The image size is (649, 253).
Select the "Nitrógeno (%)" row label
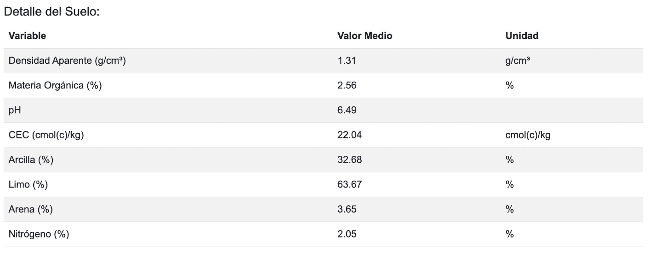point(39,234)
